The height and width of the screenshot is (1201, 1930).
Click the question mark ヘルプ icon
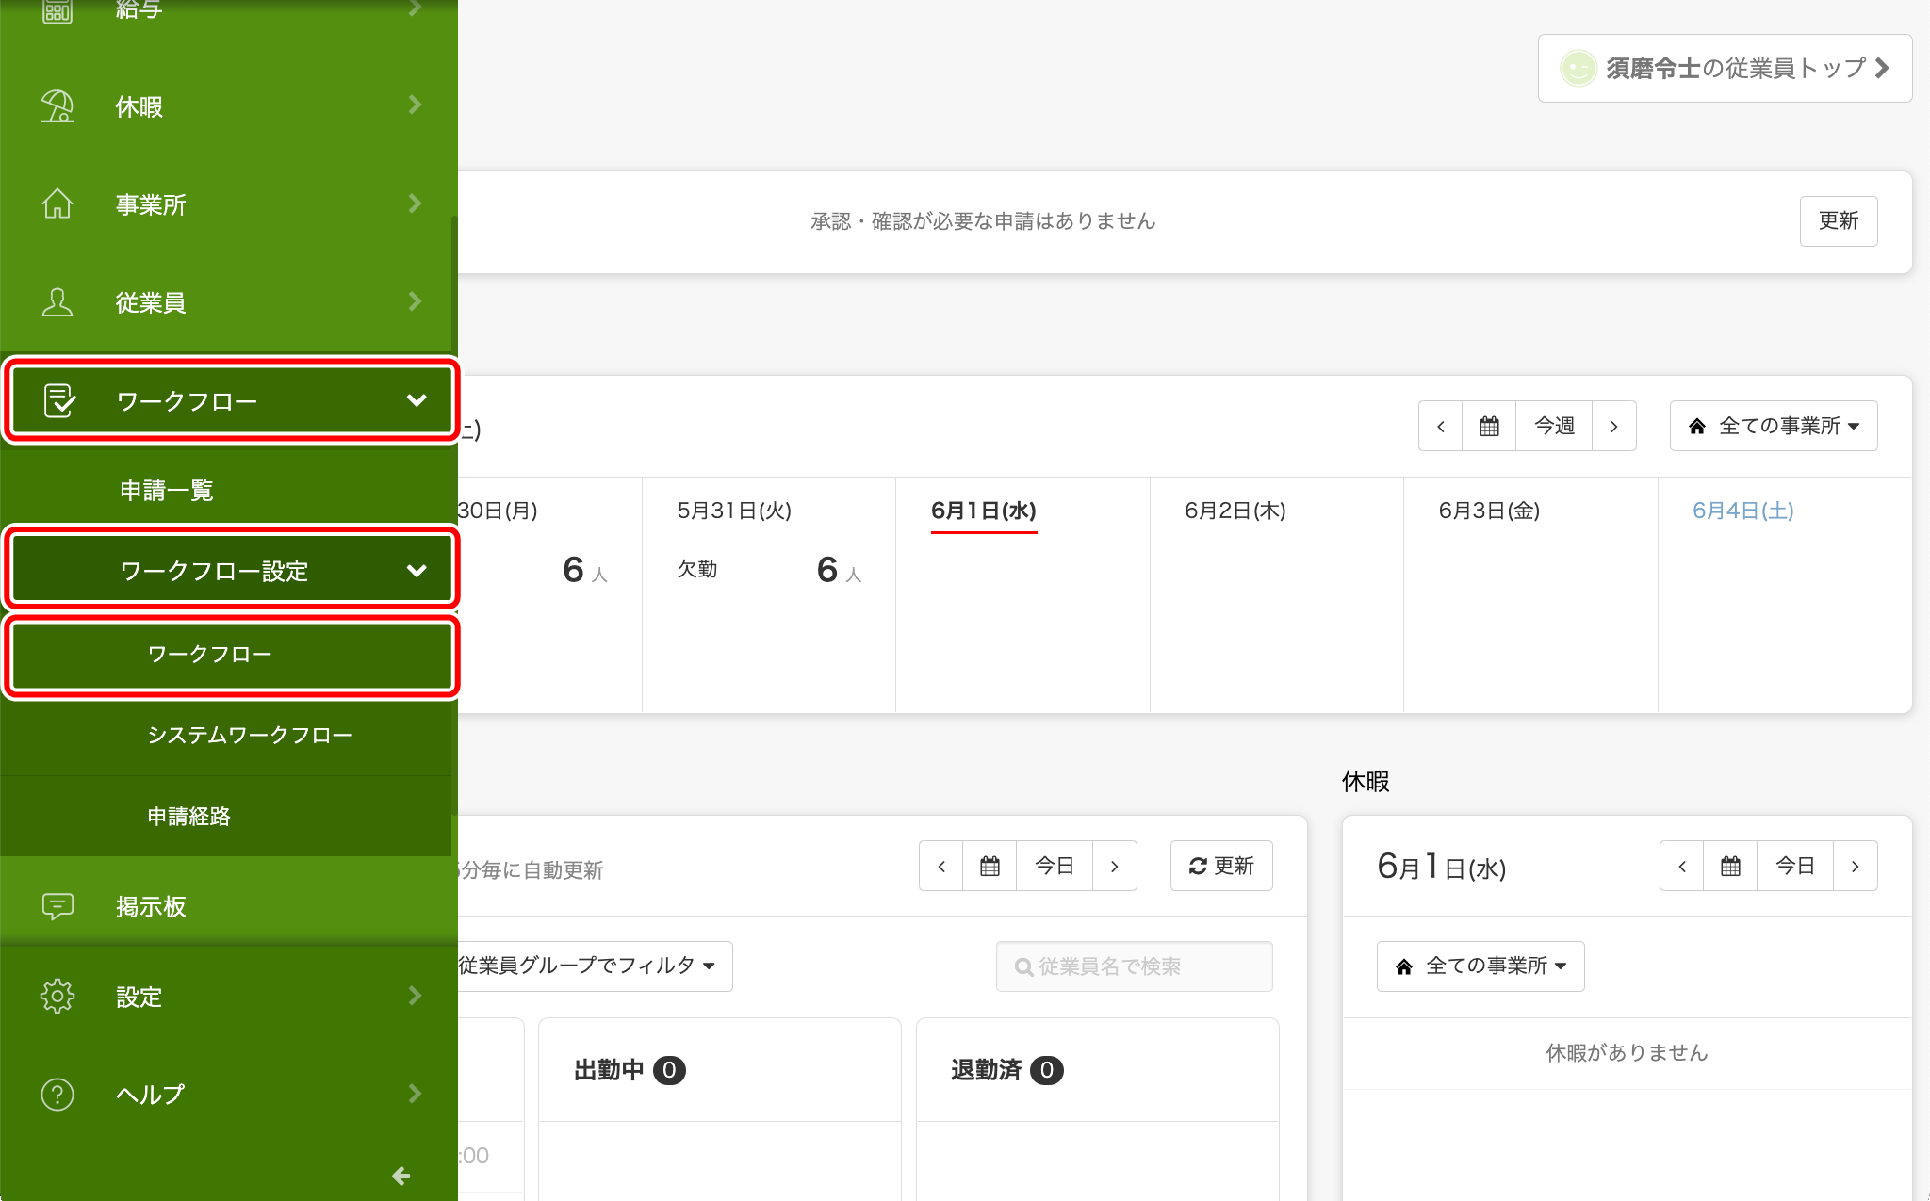click(57, 1094)
